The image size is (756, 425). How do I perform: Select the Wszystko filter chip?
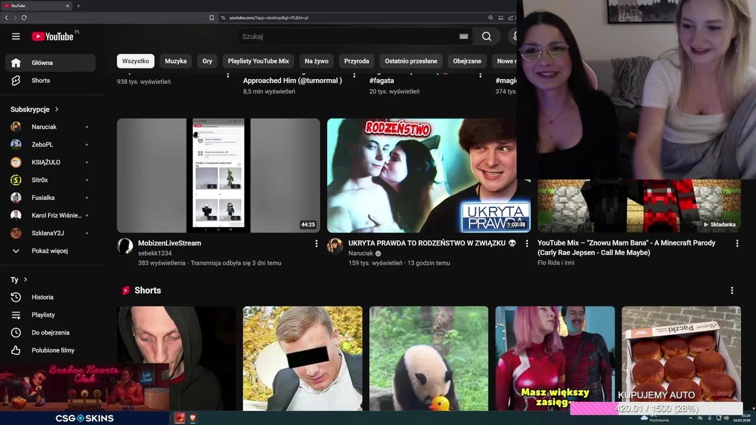pyautogui.click(x=135, y=61)
